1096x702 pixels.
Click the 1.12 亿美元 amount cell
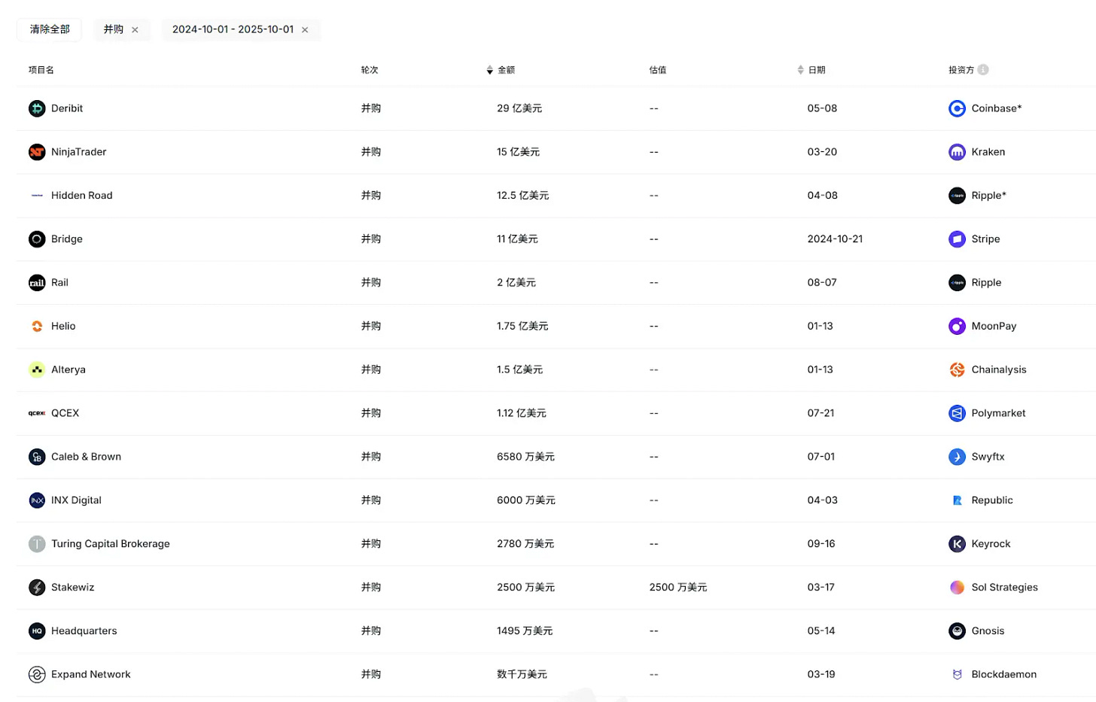tap(522, 413)
